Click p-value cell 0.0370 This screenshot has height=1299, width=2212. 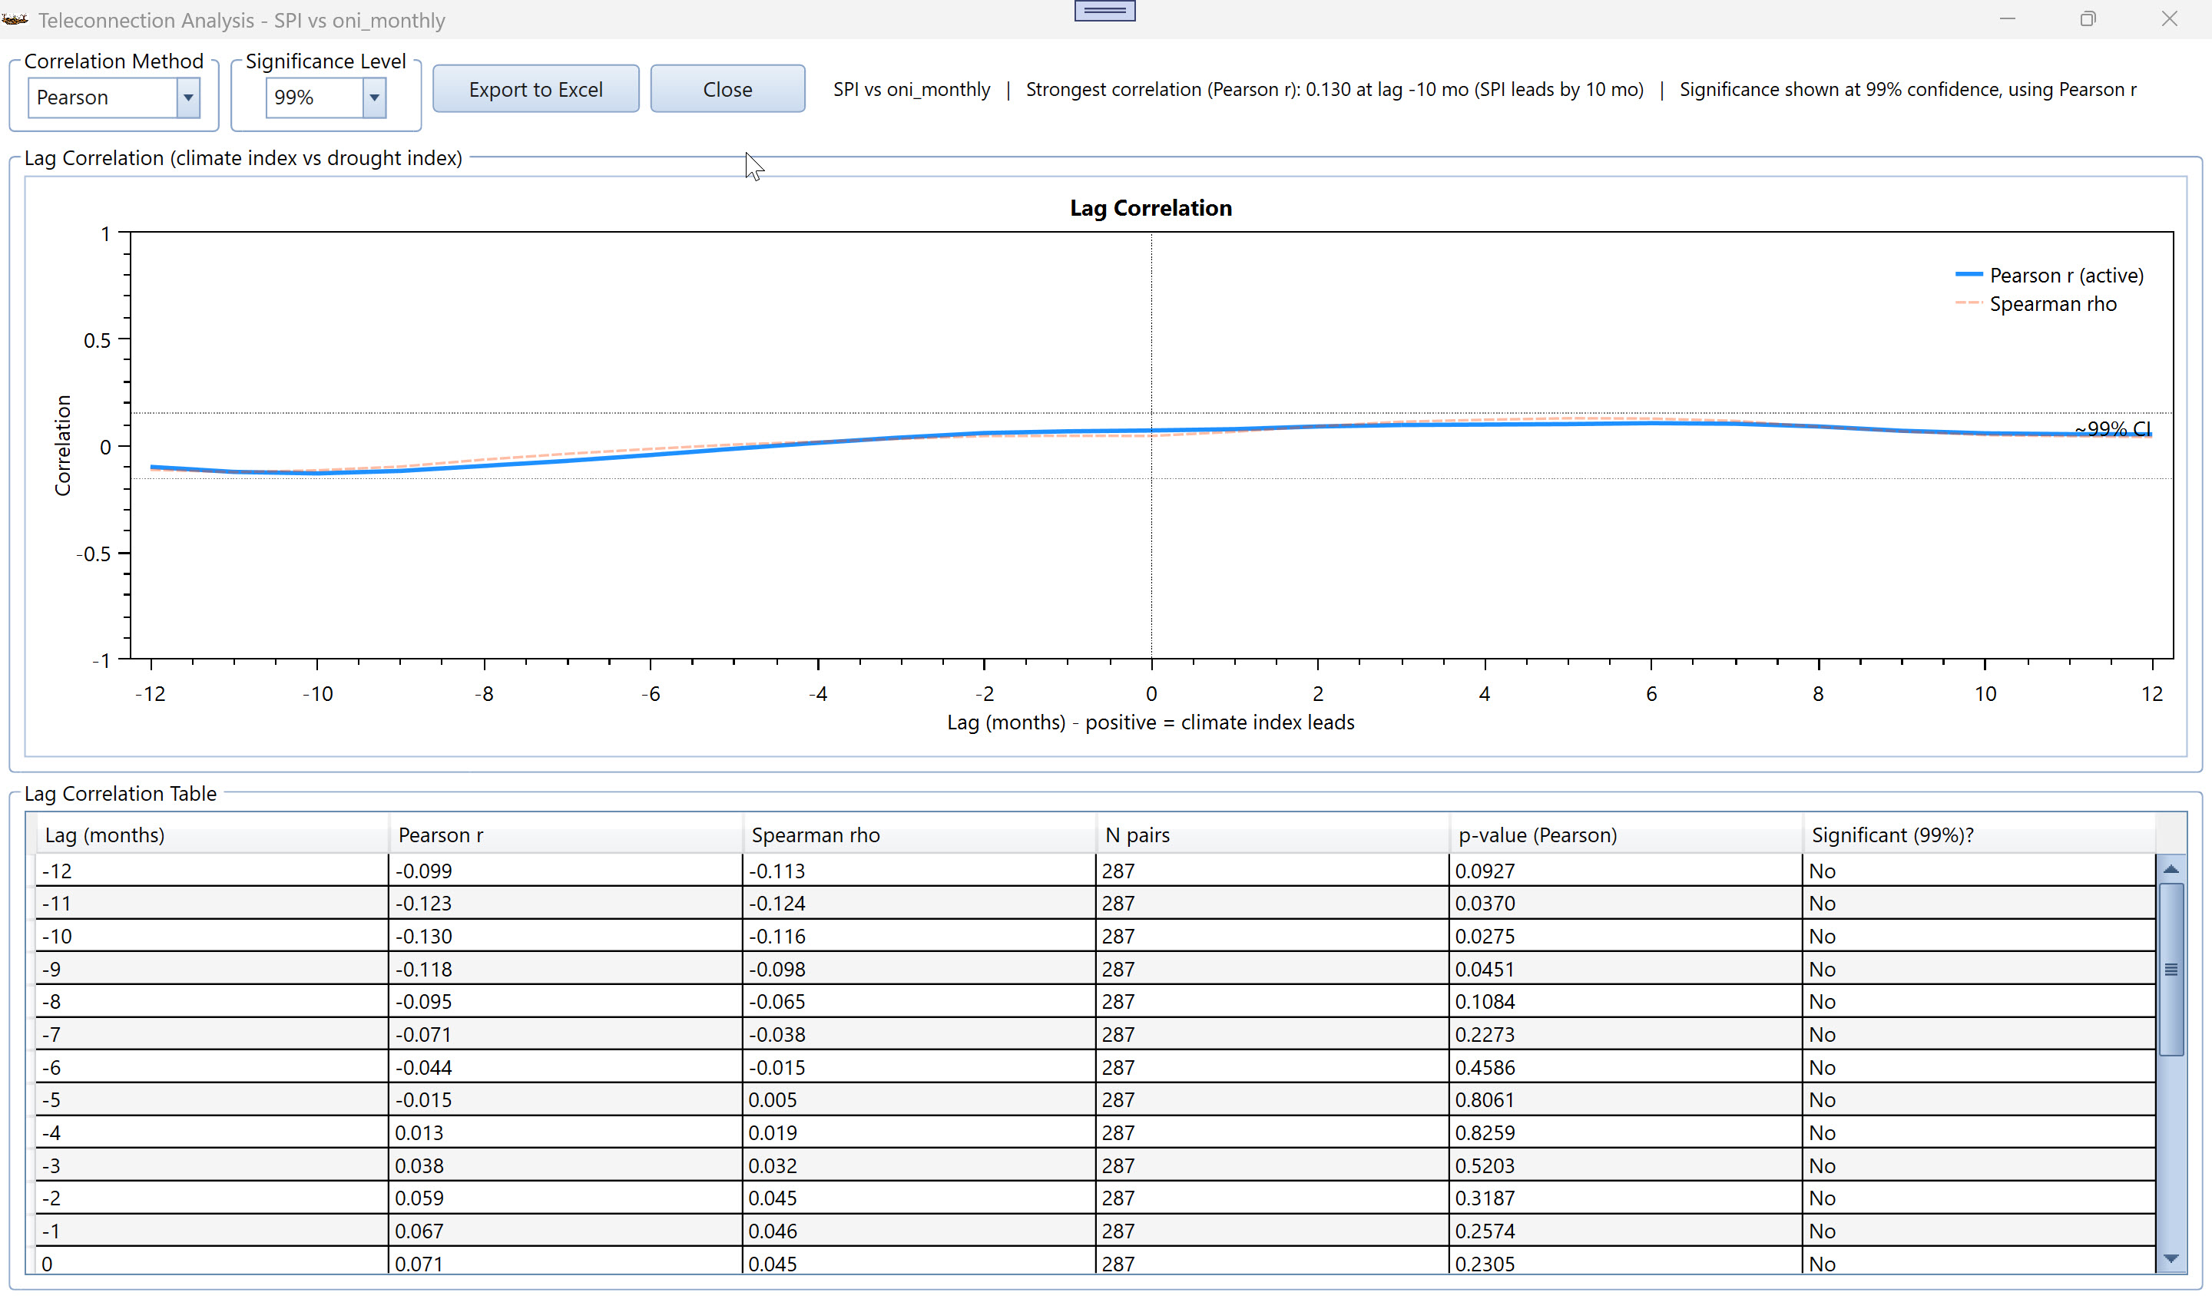(x=1626, y=902)
